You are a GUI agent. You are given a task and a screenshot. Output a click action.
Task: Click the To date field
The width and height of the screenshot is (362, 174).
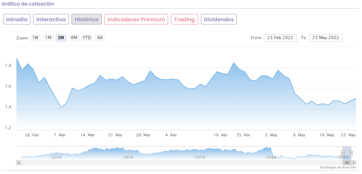[x=326, y=38]
